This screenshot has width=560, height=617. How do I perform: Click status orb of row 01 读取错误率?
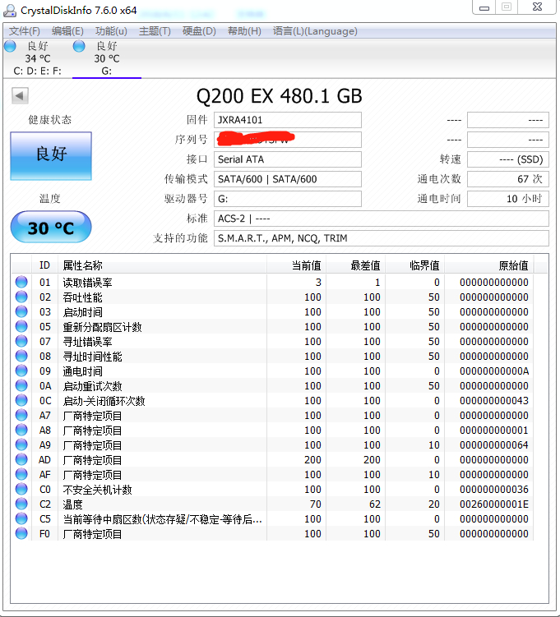[21, 282]
